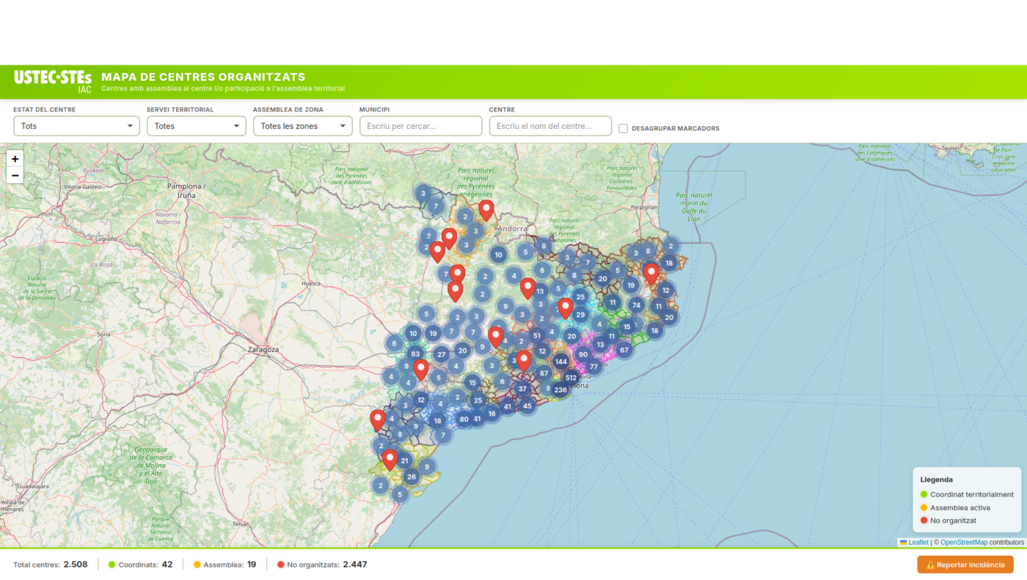Image resolution: width=1027 pixels, height=580 pixels.
Task: Click the cluster marker labeled 74
Action: pos(636,306)
